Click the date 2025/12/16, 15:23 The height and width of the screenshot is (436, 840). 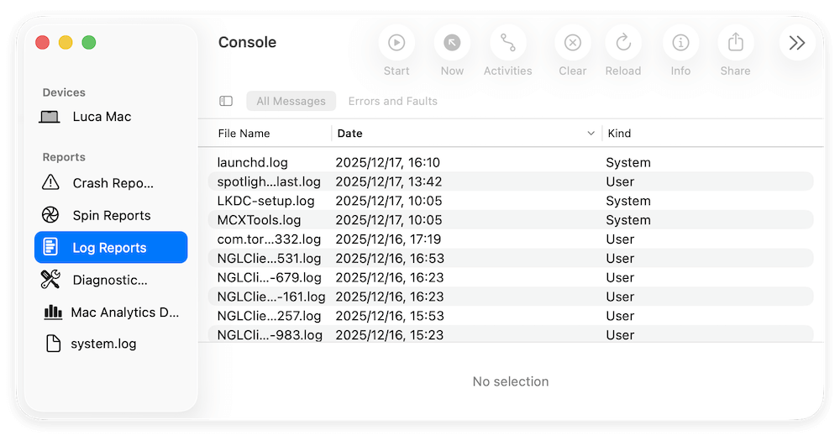pyautogui.click(x=390, y=335)
